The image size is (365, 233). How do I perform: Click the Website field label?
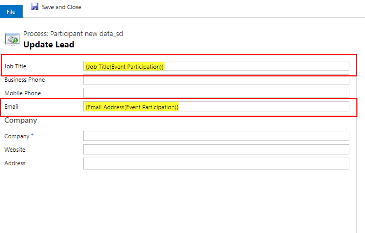pos(15,150)
